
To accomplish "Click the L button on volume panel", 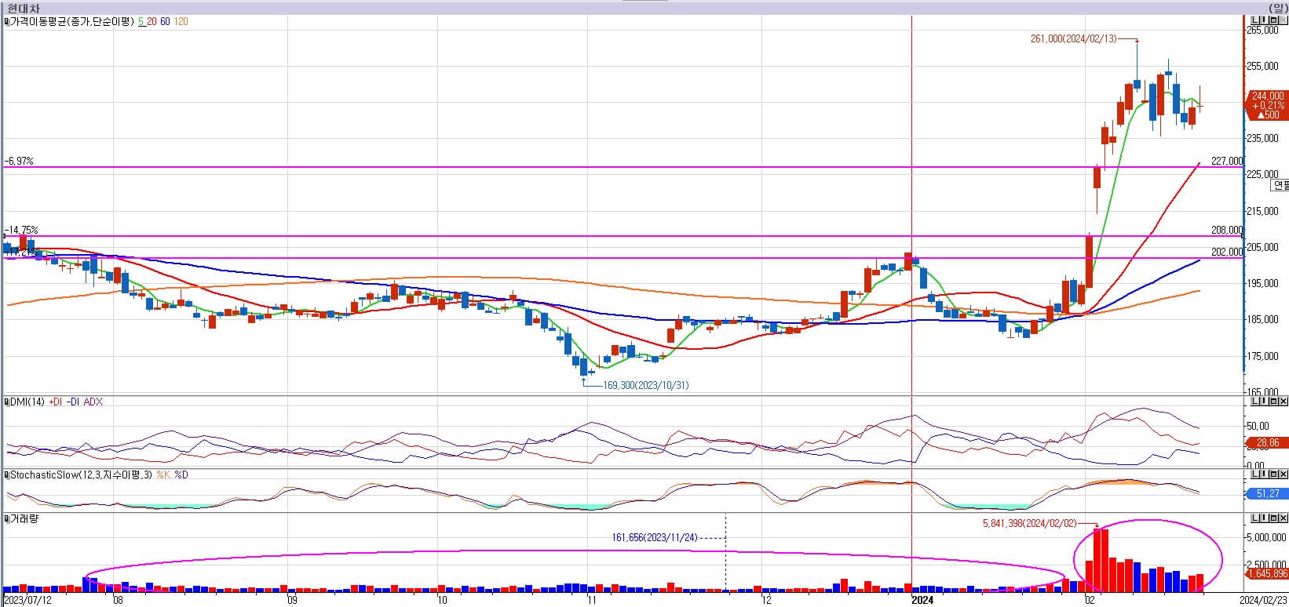I will (1254, 518).
